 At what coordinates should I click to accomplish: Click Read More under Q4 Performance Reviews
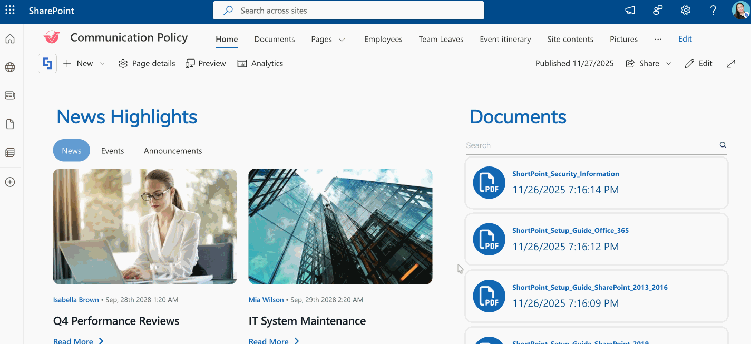[x=79, y=340]
